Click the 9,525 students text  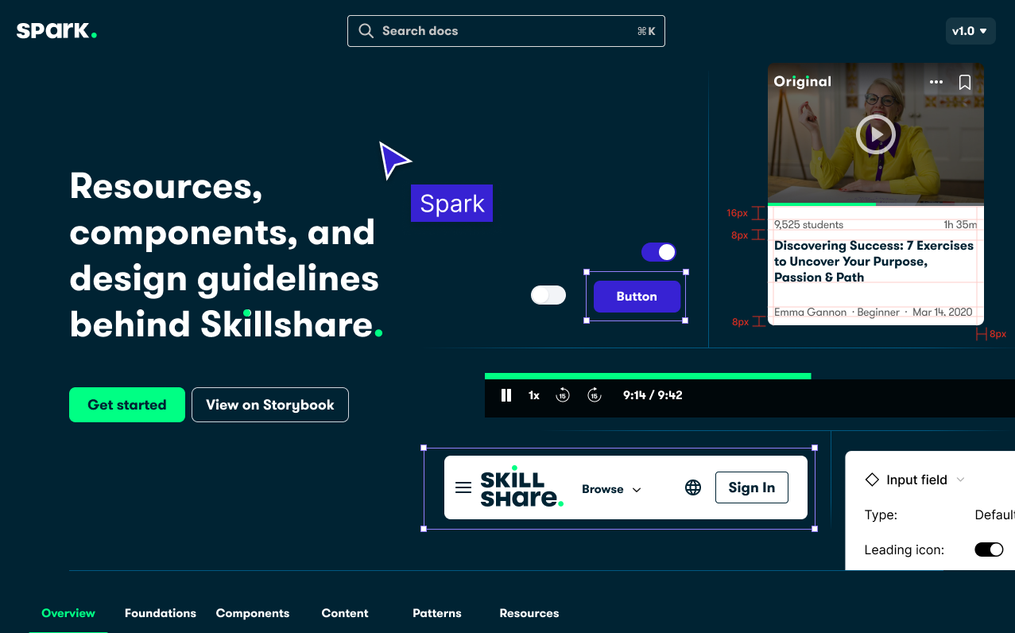pos(808,225)
